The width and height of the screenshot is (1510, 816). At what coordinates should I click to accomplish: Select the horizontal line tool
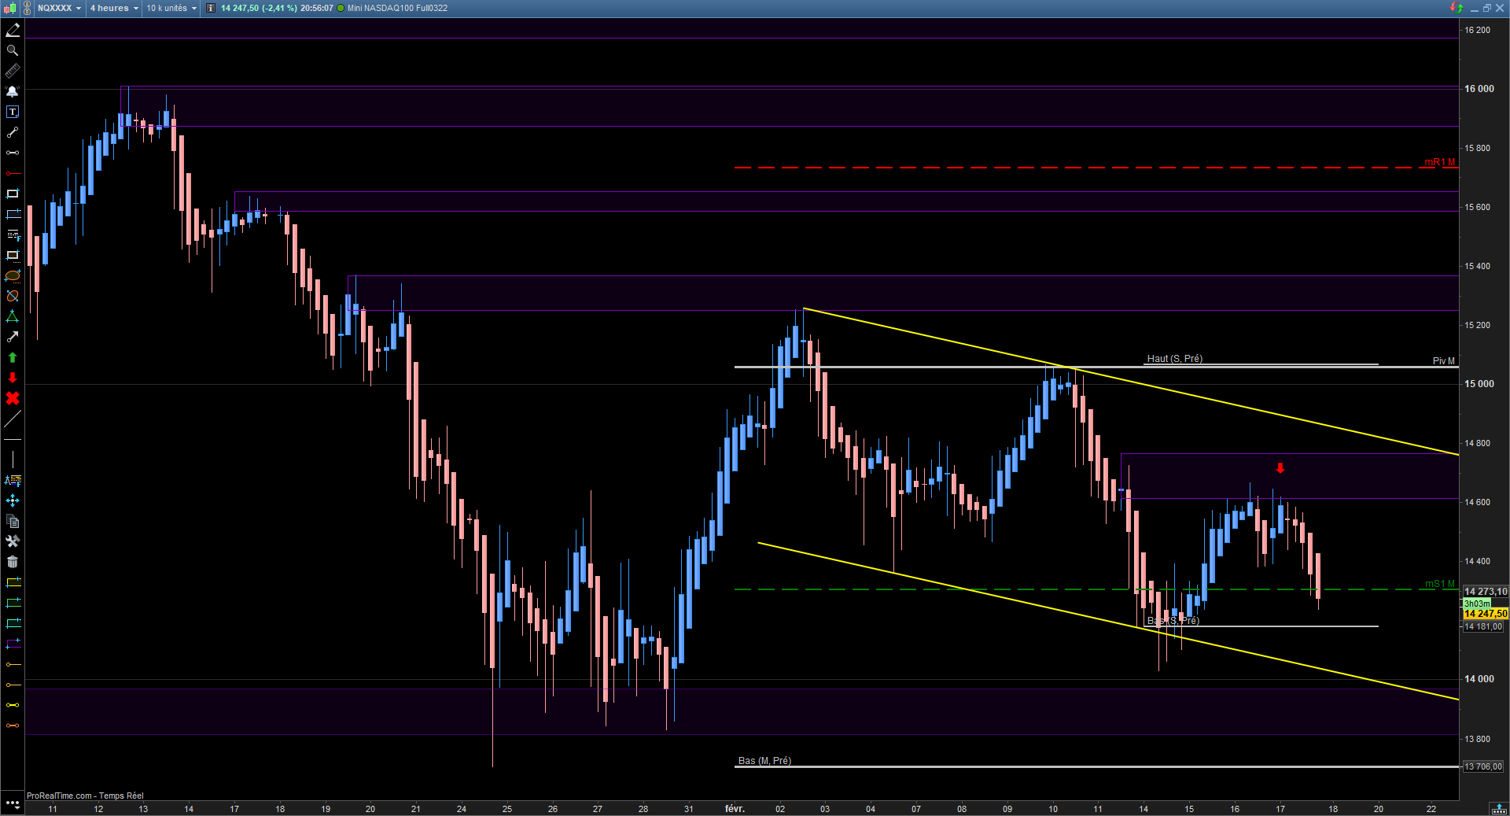[x=13, y=439]
